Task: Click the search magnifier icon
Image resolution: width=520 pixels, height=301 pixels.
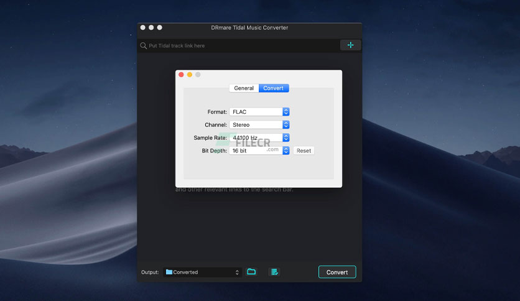Action: click(x=143, y=46)
